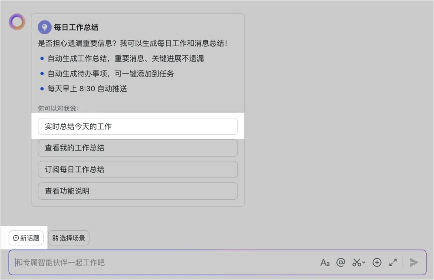Expand the input box to fullscreen
This screenshot has height=280, width=434.
tap(393, 262)
